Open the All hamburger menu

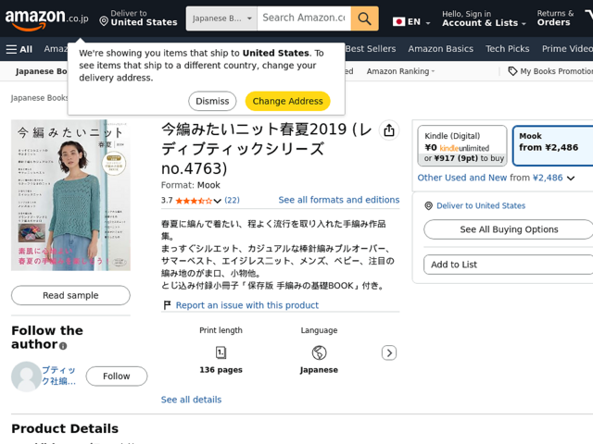pyautogui.click(x=19, y=49)
